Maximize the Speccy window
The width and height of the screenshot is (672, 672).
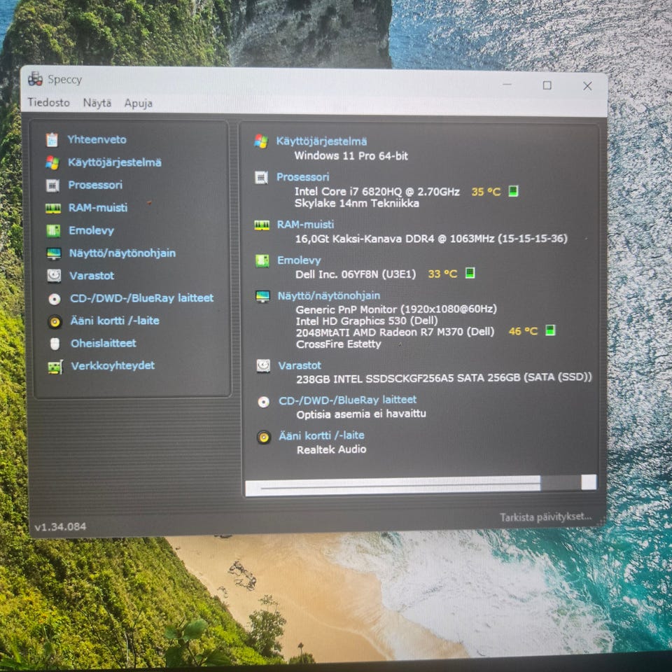[x=547, y=85]
